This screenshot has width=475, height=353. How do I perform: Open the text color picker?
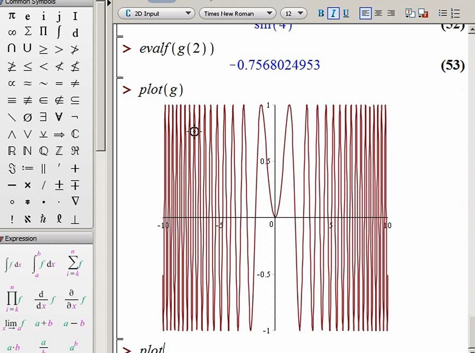coord(410,14)
